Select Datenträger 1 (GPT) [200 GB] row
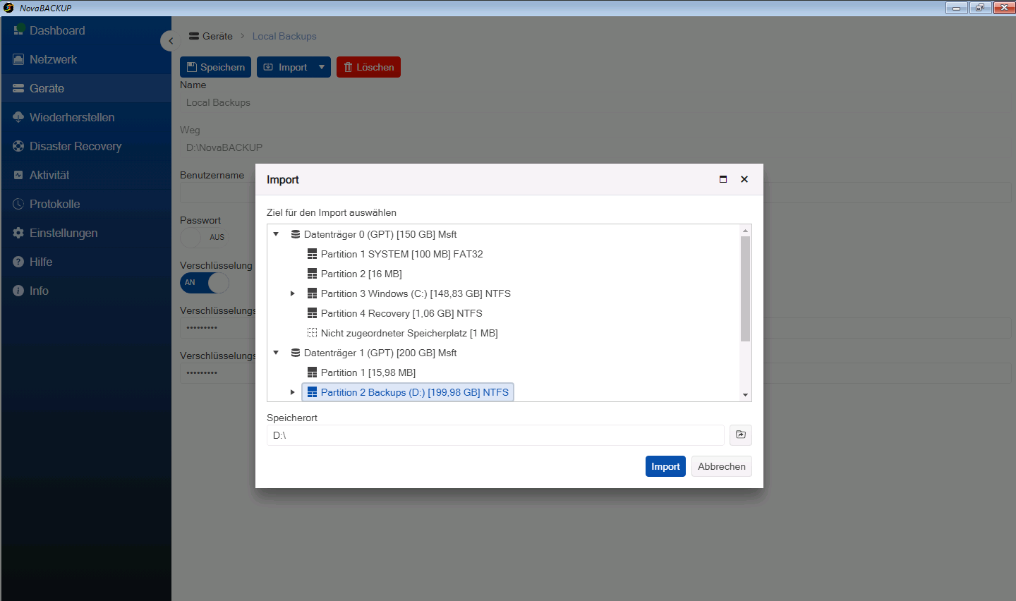The width and height of the screenshot is (1016, 601). [374, 353]
